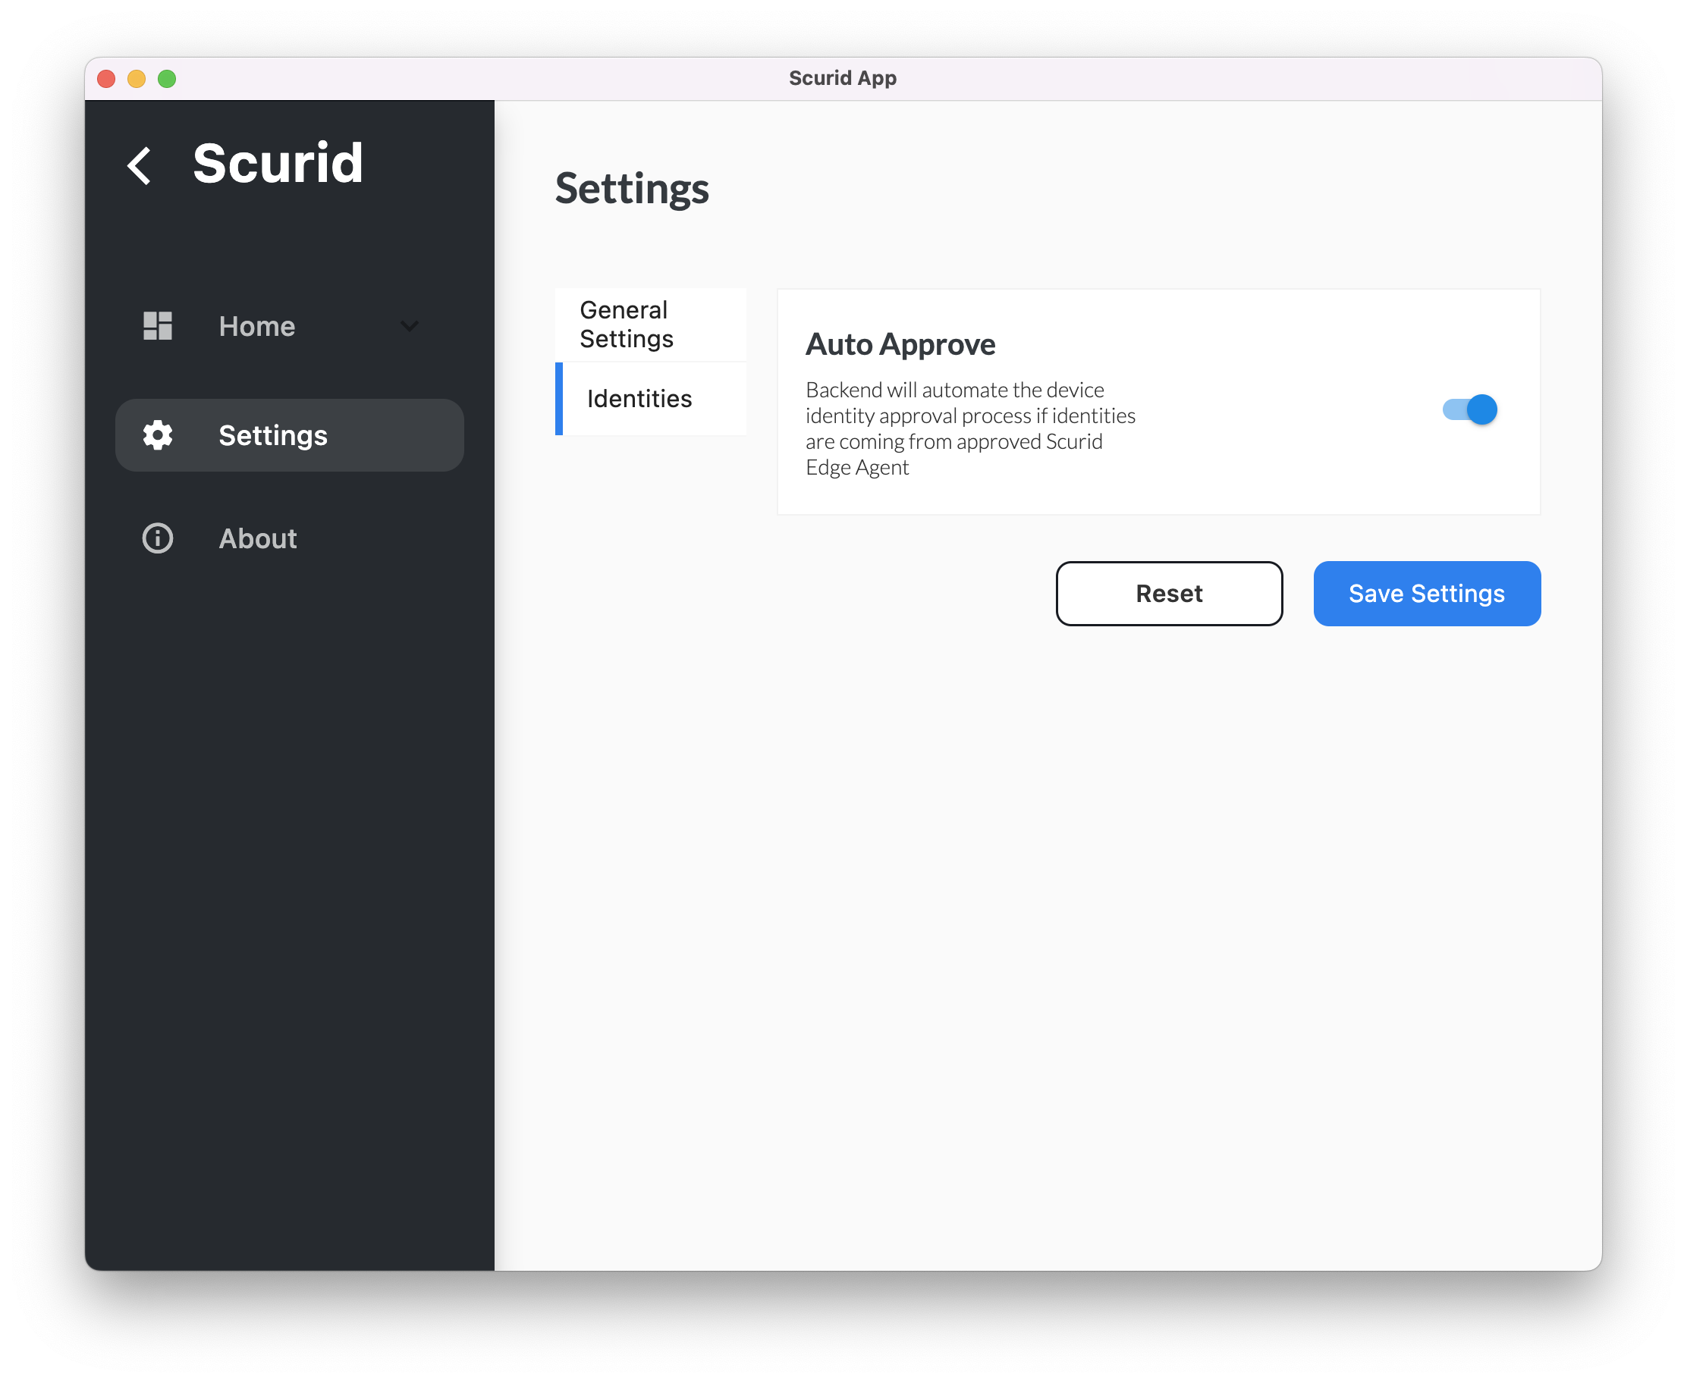
Task: Expand the Home menu chevron
Action: click(409, 326)
